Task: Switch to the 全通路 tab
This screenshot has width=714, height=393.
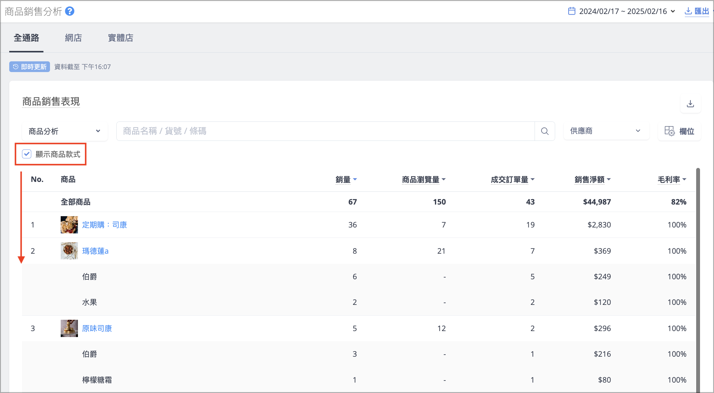Action: (26, 38)
